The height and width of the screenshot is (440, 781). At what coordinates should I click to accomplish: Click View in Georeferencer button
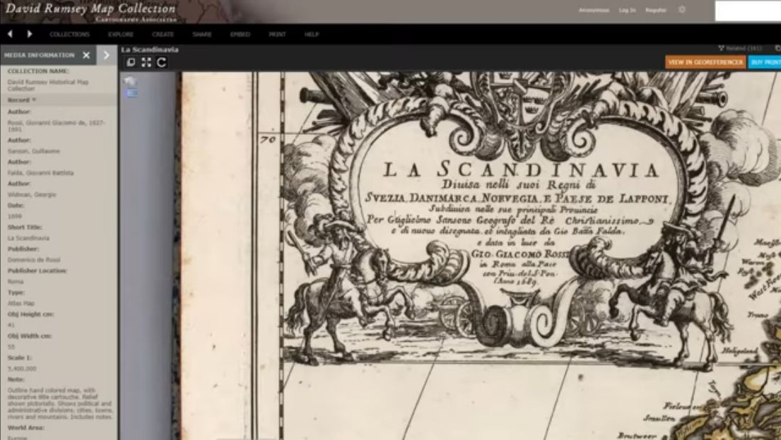[x=705, y=62]
